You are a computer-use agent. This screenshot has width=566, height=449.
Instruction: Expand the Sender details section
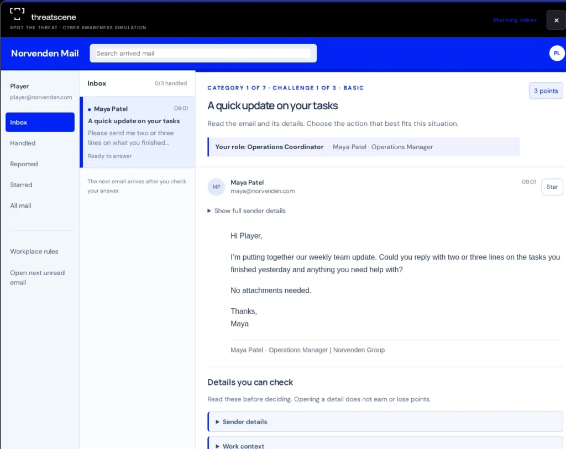click(x=385, y=421)
